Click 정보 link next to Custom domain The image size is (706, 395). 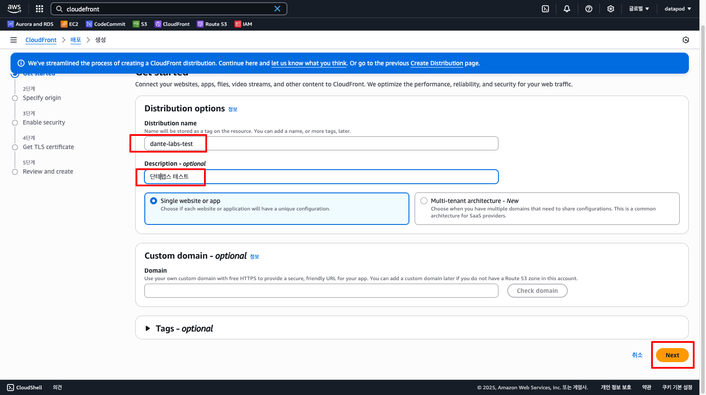[x=254, y=256]
